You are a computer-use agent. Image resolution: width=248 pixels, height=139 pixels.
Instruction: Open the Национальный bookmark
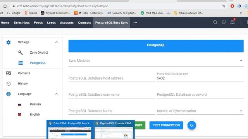[x=188, y=13]
